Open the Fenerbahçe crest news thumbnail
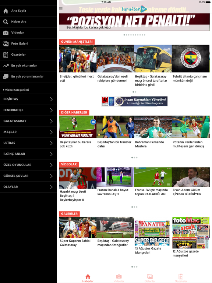Viewport: 212px width, 283px height. (x=191, y=59)
